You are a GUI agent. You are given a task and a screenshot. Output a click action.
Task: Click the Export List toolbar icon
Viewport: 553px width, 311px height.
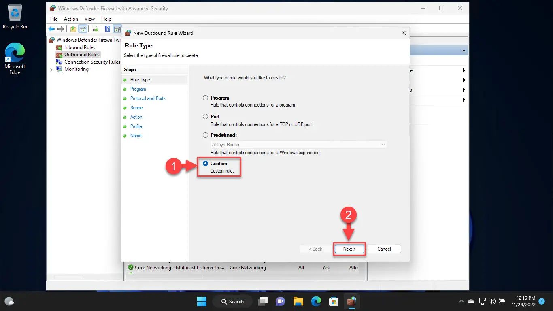[95, 29]
